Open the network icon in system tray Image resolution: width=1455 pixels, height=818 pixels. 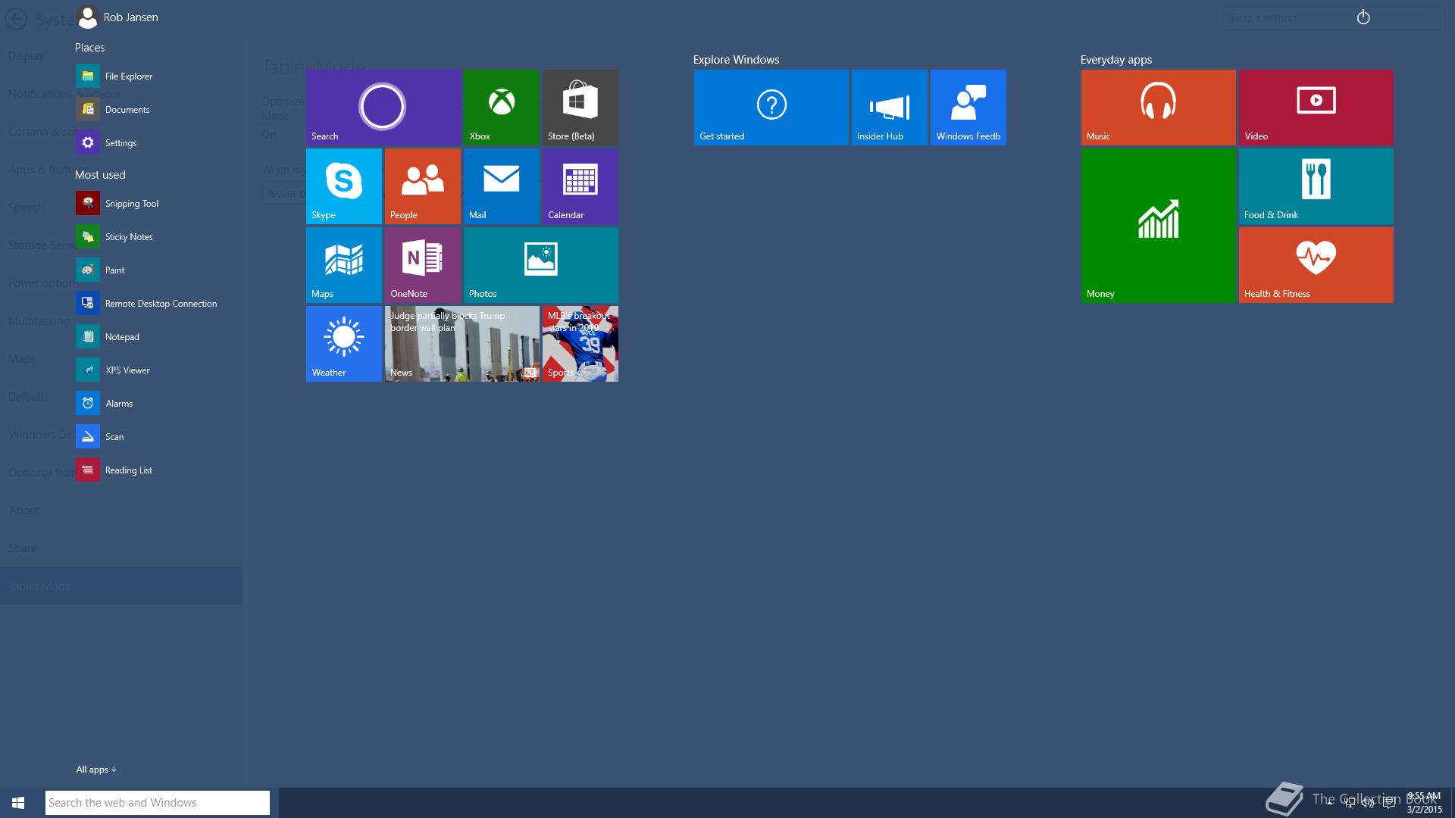click(1349, 803)
